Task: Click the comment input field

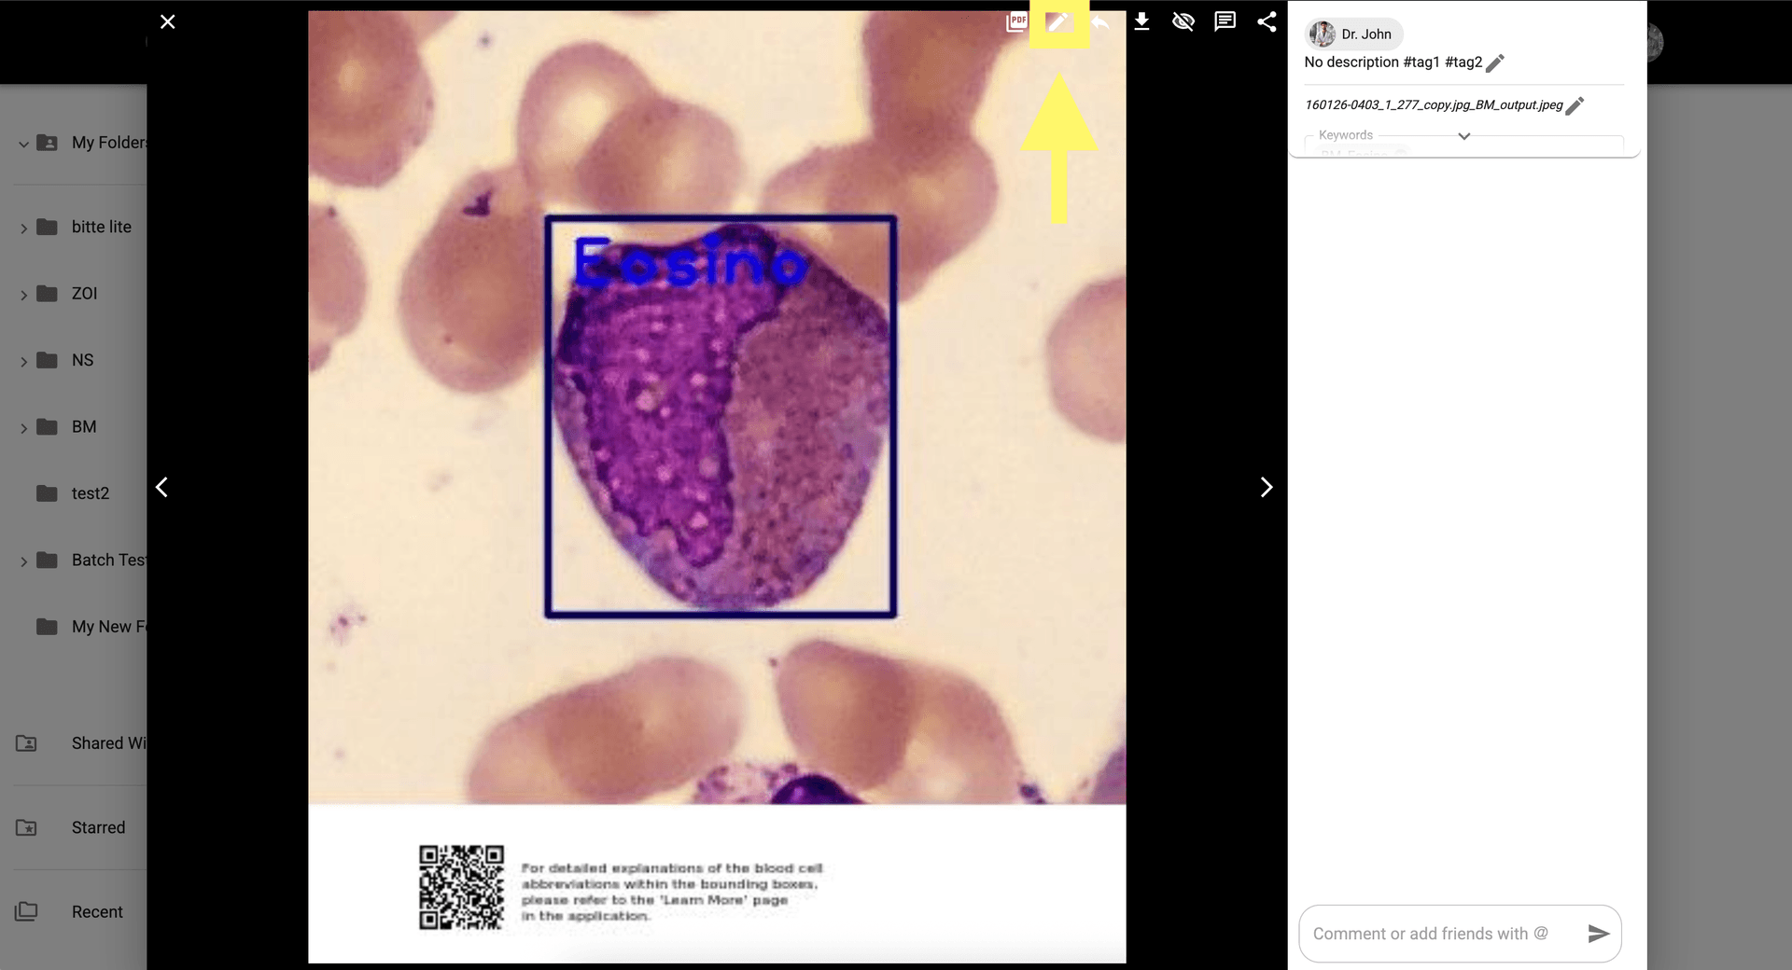Action: (1437, 934)
